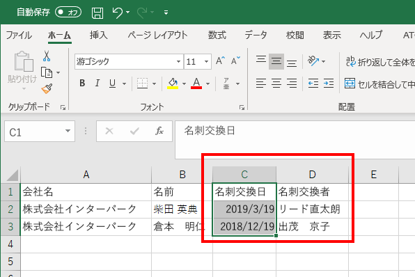
Task: Confirm entry with the checkmark icon
Action: point(134,131)
